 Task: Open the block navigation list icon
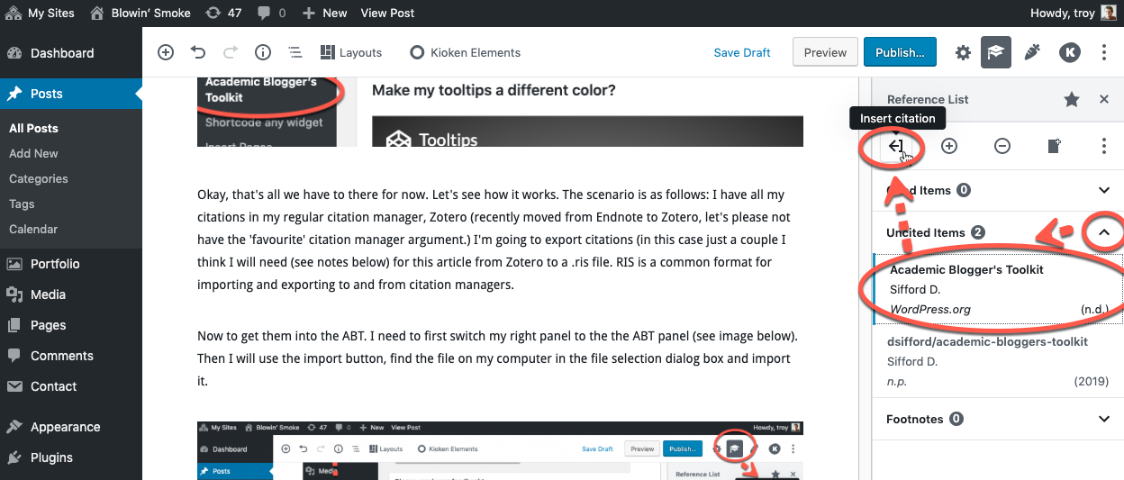[295, 52]
